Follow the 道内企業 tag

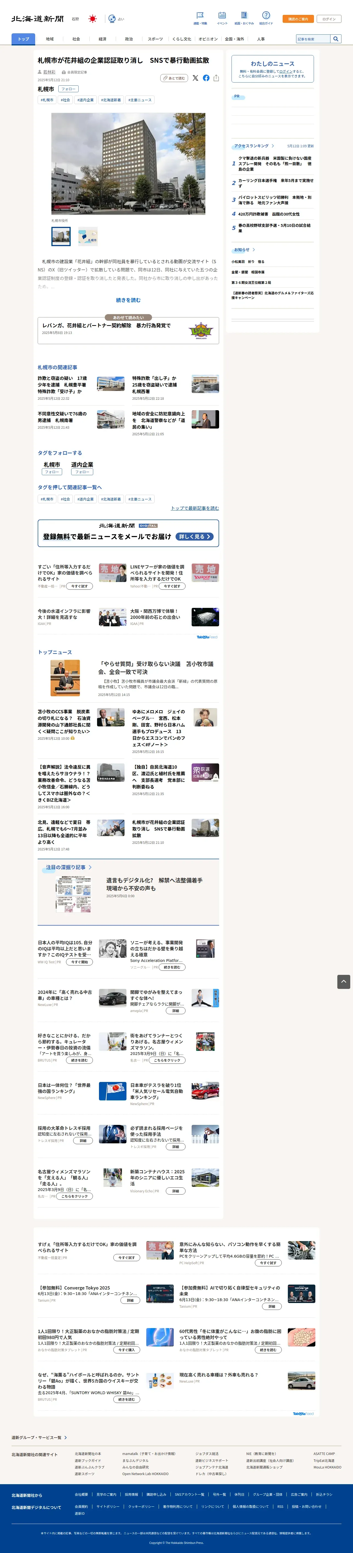tap(82, 472)
